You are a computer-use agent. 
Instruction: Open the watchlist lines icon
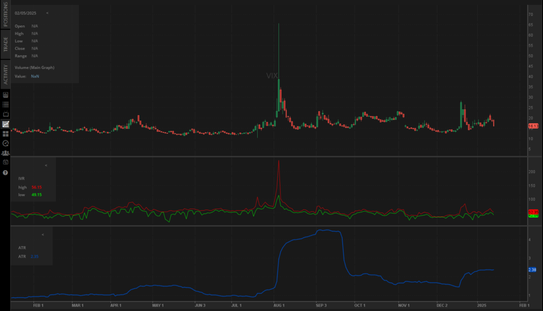6,105
